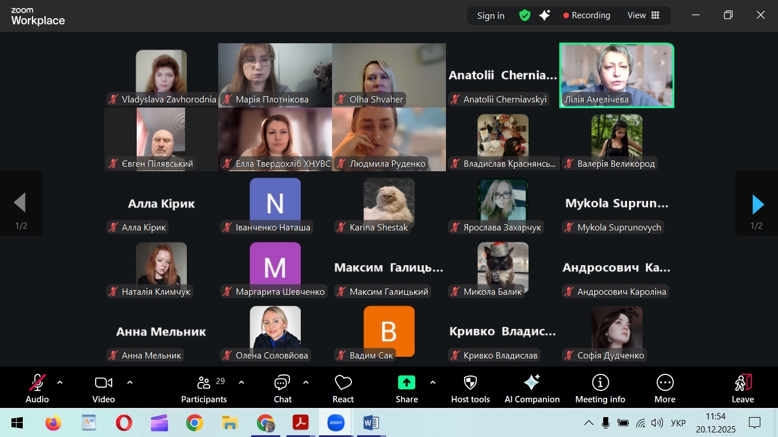Open the Chat panel
The height and width of the screenshot is (437, 778).
click(x=282, y=389)
